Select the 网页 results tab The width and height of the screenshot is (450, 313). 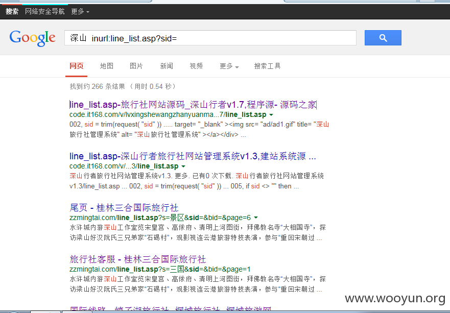tap(76, 66)
